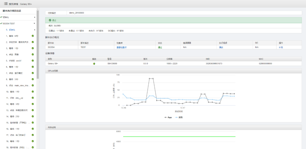Image resolution: width=306 pixels, height=149 pixels.
Task: Click the 1080 x 2220 resolution cell
Action: [172, 63]
